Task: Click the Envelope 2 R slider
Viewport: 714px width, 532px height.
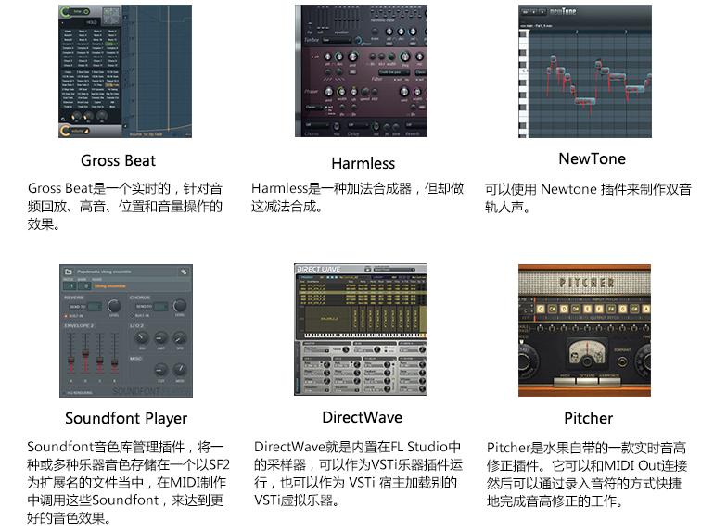Action: [x=114, y=353]
